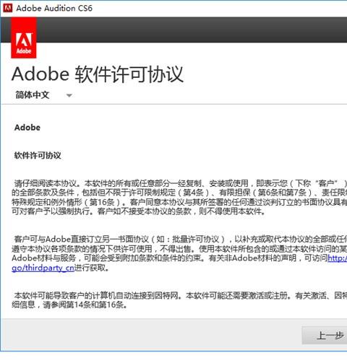
Task: Click the Adobe 软件许可协议 main heading
Action: (x=98, y=74)
